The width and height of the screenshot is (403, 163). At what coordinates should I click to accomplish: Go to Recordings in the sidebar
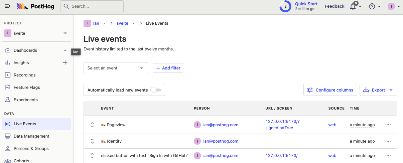(24, 75)
